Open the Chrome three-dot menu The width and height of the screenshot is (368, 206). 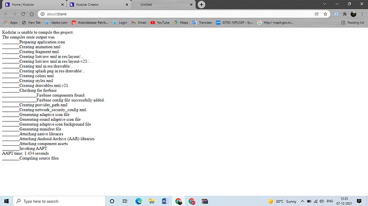[362, 14]
